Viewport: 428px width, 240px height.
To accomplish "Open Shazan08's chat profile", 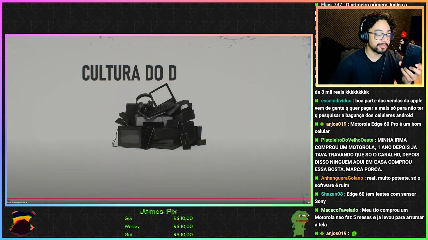I will (332, 194).
